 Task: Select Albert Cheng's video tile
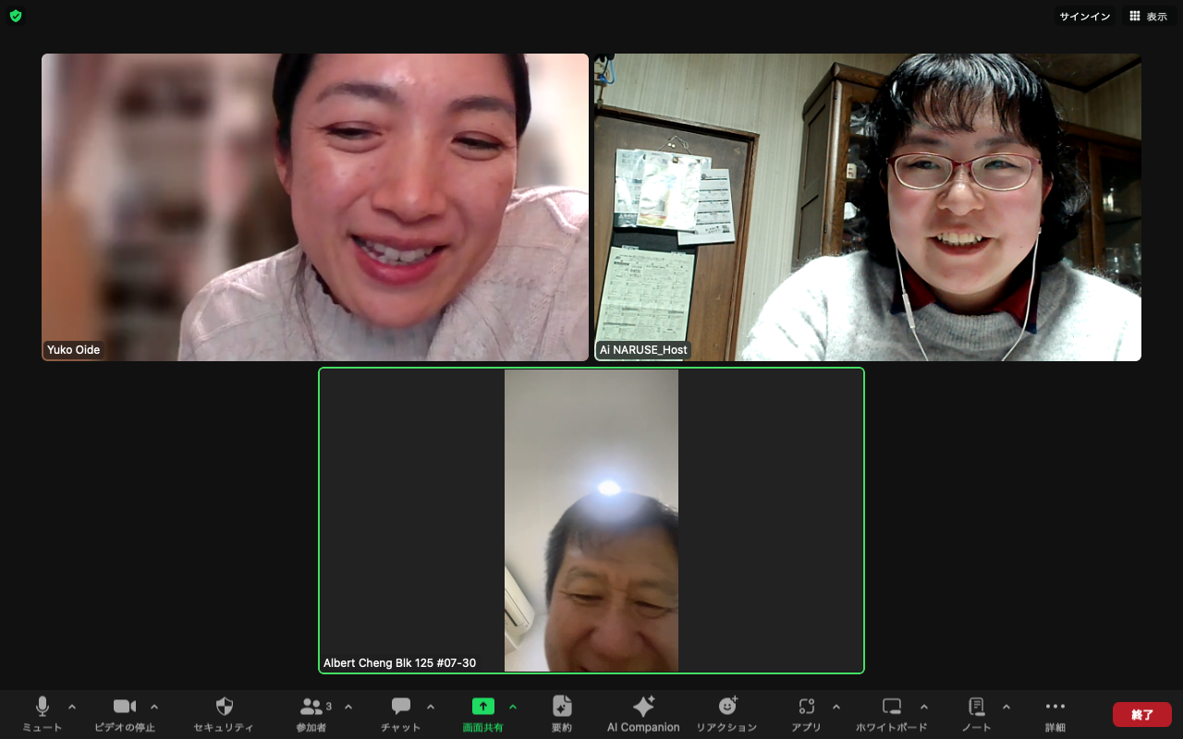[591, 520]
